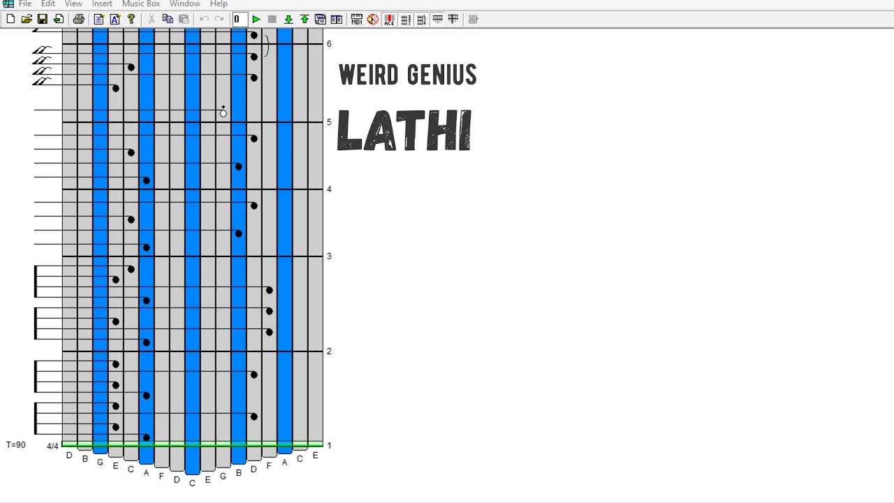Click the grid icon right of ACE
This screenshot has height=503, width=894.
click(406, 20)
